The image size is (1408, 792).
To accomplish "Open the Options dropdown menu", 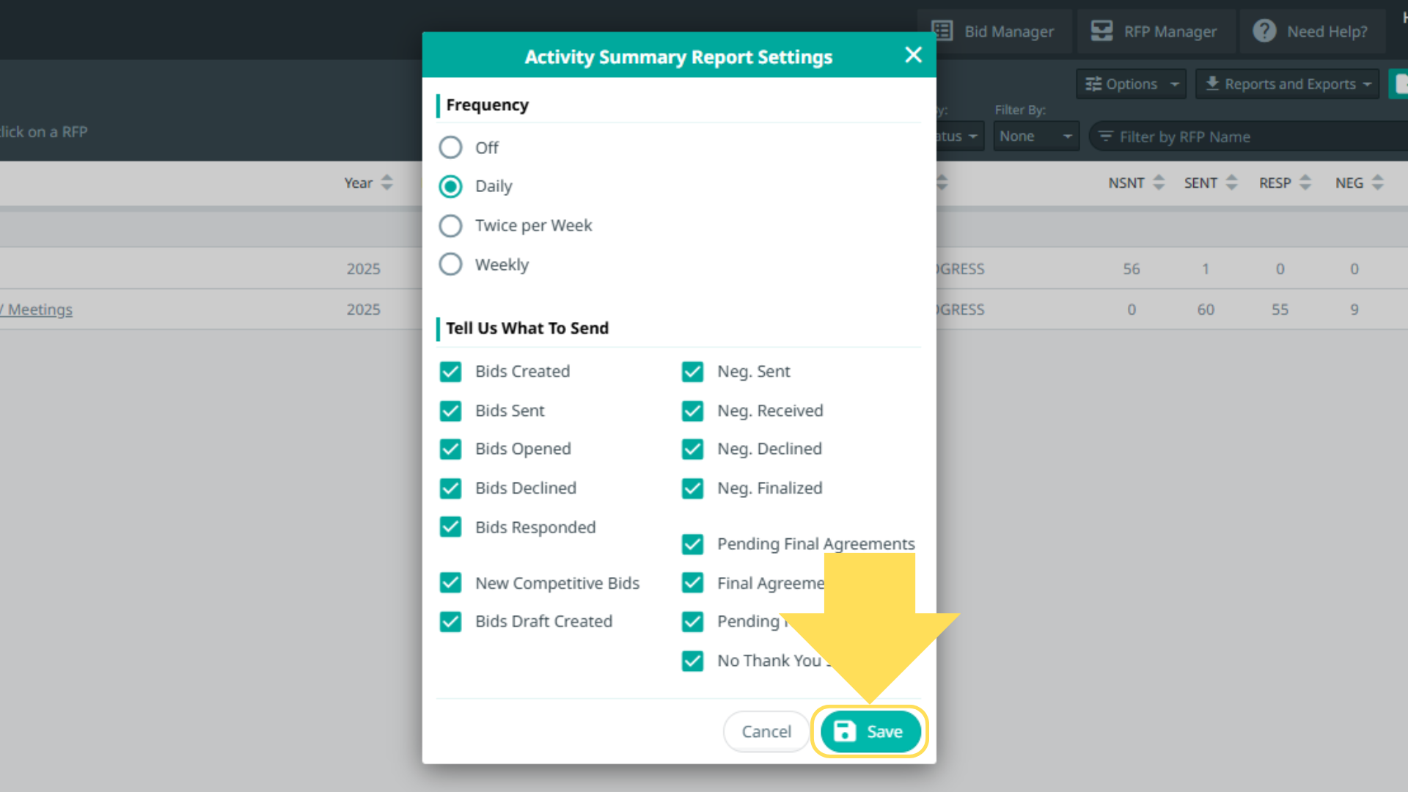I will [x=1132, y=84].
